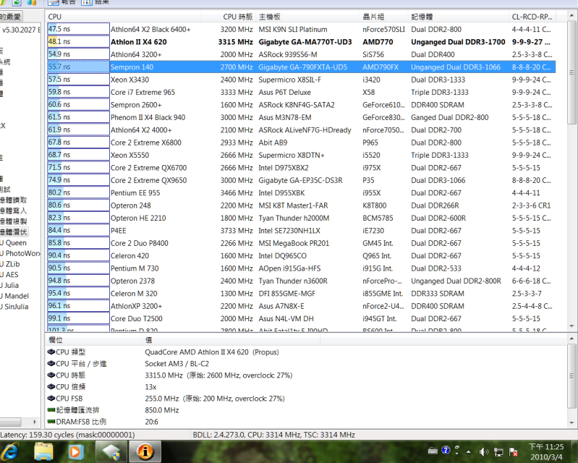Open the taskbar clock showing 11:25

(x=546, y=451)
